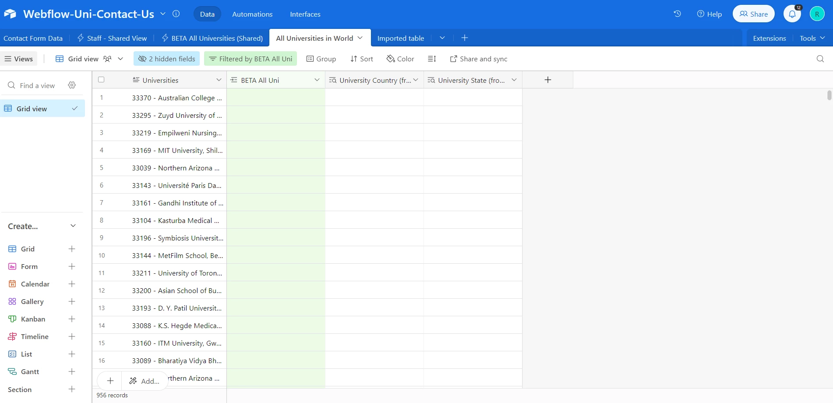This screenshot has height=403, width=833.
Task: Open Color options in toolbar
Action: (x=400, y=59)
